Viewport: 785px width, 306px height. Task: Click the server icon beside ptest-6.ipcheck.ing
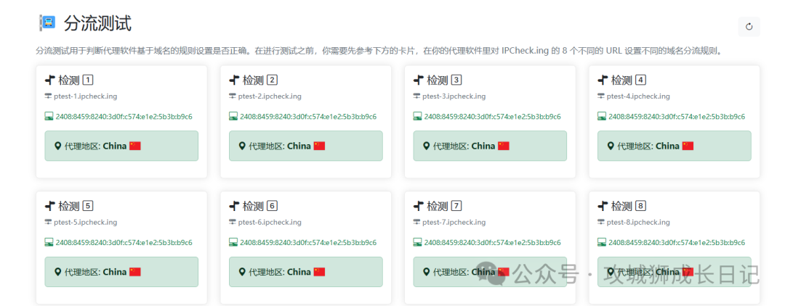click(233, 222)
